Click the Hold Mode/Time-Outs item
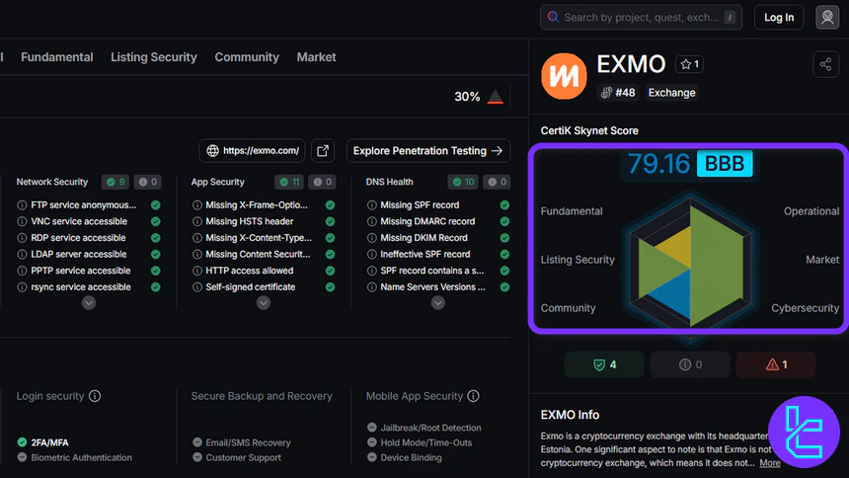 [x=426, y=442]
